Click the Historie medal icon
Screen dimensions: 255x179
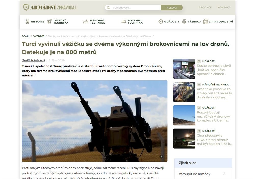(x=27, y=21)
